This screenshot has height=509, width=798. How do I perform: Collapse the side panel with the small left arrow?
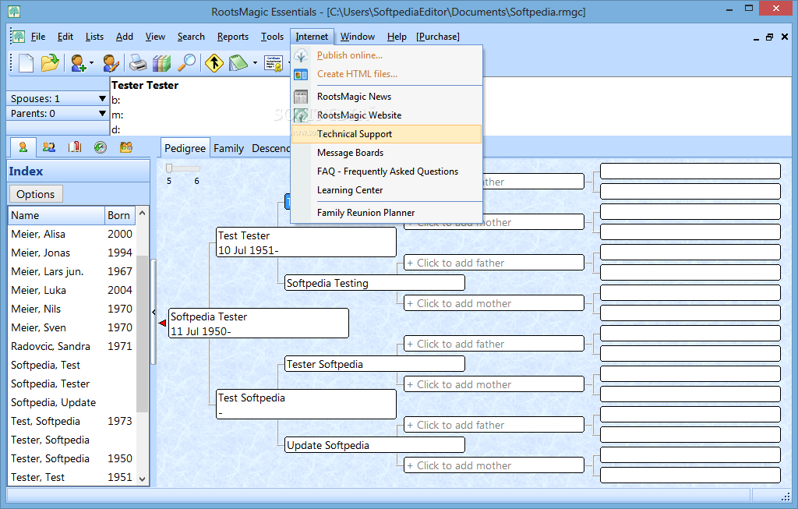coord(154,313)
